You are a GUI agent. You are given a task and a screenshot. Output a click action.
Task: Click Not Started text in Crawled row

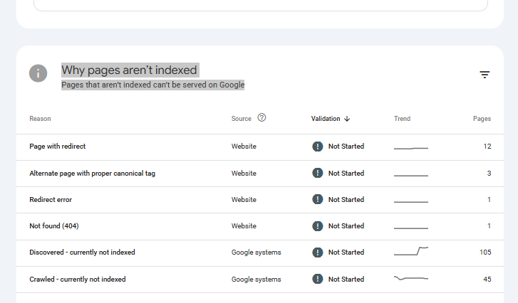pos(346,280)
